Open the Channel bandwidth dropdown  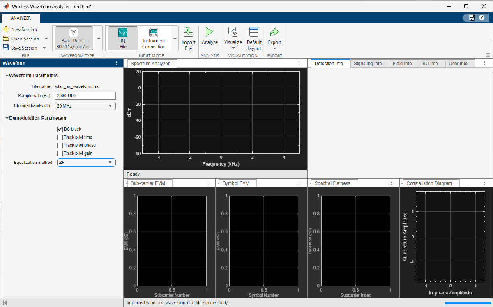coord(85,106)
